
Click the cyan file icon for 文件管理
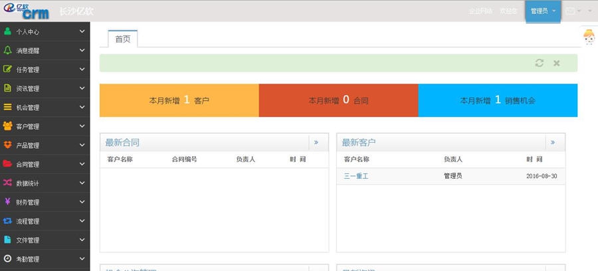click(x=7, y=240)
